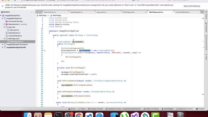Click the info icon in the Hot Reload banner

pos(3,6)
